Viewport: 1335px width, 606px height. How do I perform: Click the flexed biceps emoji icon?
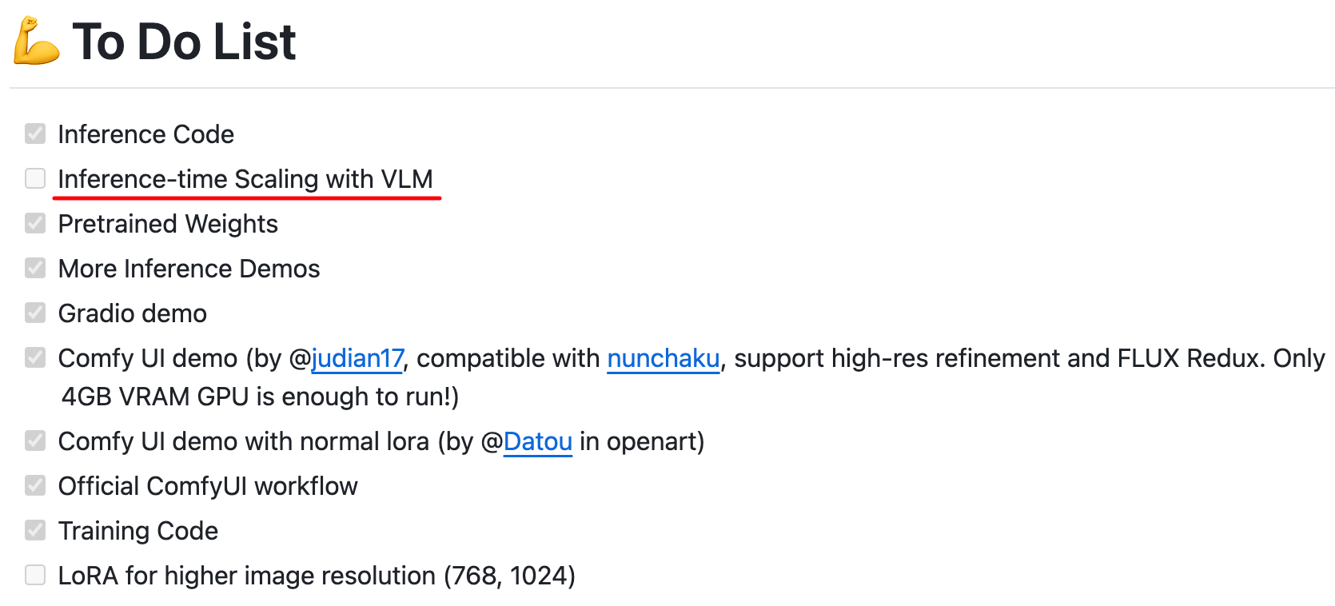point(36,41)
